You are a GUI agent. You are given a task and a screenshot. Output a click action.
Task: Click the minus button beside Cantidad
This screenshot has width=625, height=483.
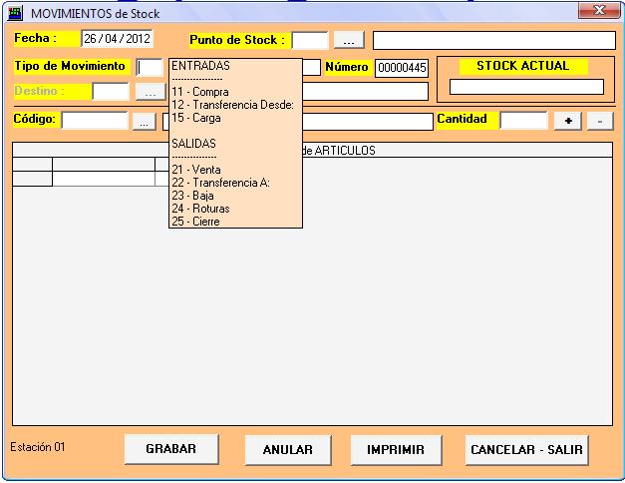coord(599,121)
